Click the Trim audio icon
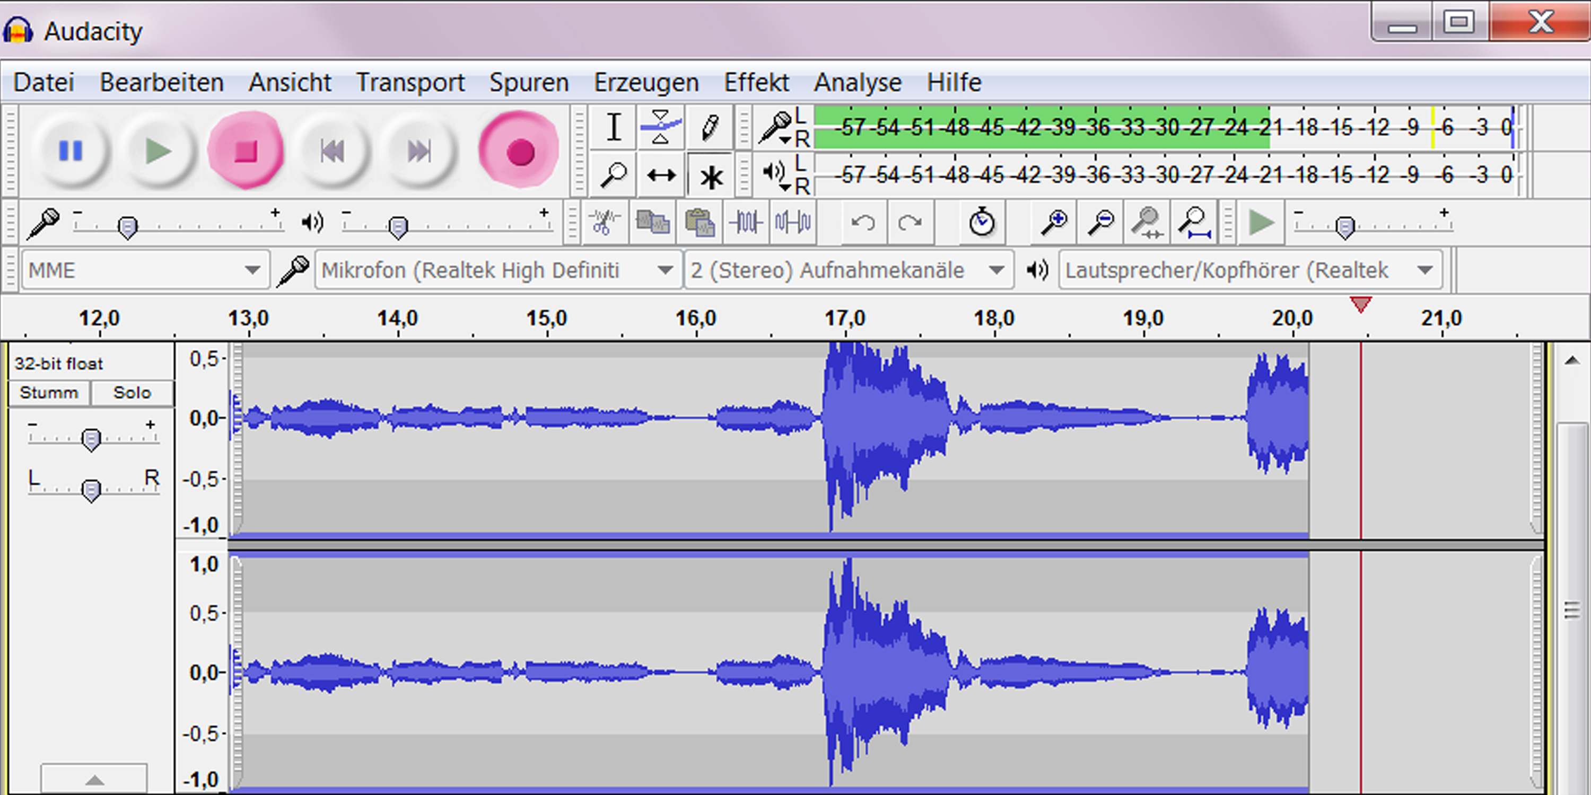The height and width of the screenshot is (795, 1591). pyautogui.click(x=746, y=222)
